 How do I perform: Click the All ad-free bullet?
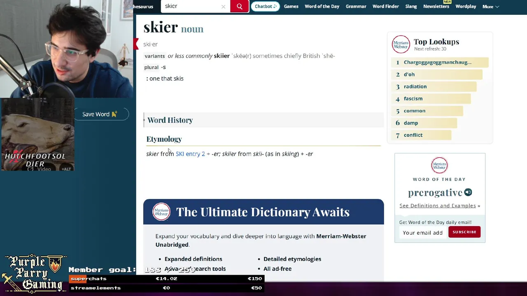tap(277, 269)
